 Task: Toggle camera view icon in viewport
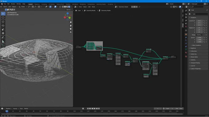click(x=71, y=29)
